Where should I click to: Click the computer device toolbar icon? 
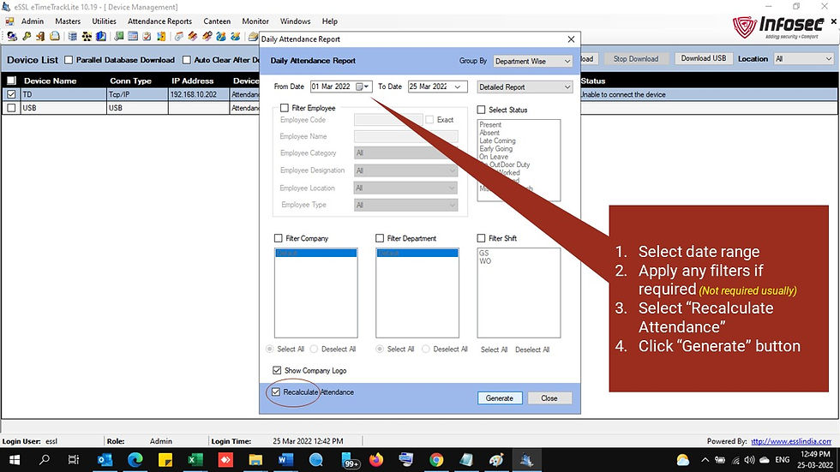click(12, 36)
